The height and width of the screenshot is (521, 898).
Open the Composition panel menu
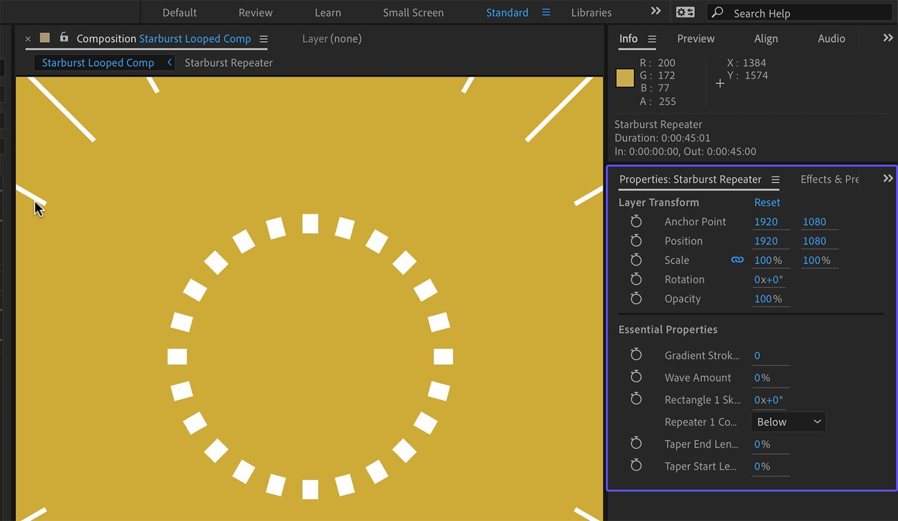click(264, 39)
